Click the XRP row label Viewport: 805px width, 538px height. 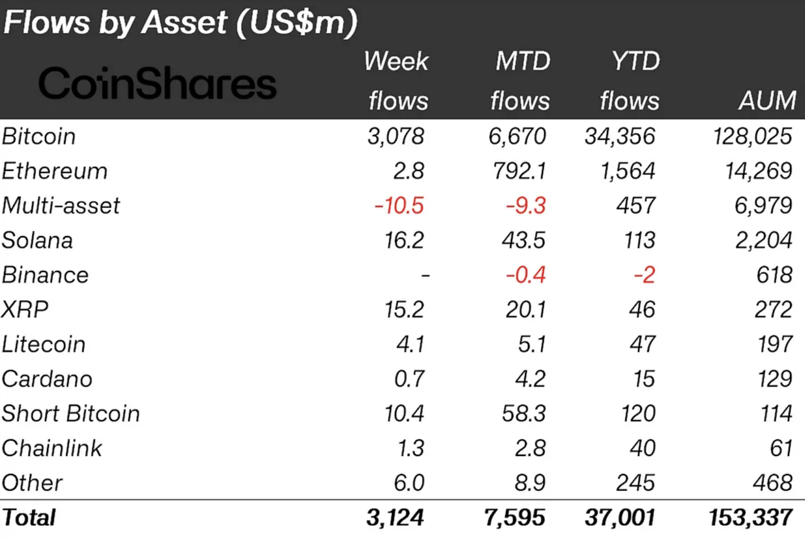[x=25, y=309]
